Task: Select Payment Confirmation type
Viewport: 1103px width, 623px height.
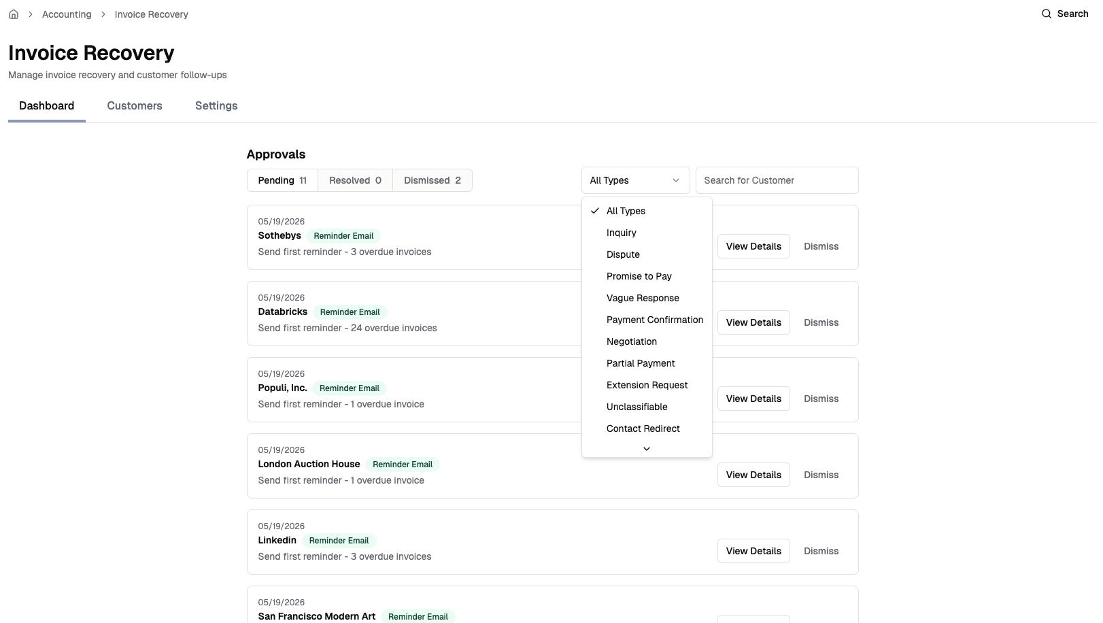Action: pos(647,320)
